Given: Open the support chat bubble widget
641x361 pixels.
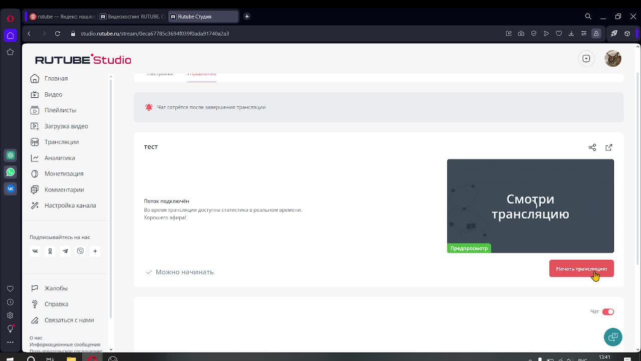Looking at the screenshot, I should [613, 337].
